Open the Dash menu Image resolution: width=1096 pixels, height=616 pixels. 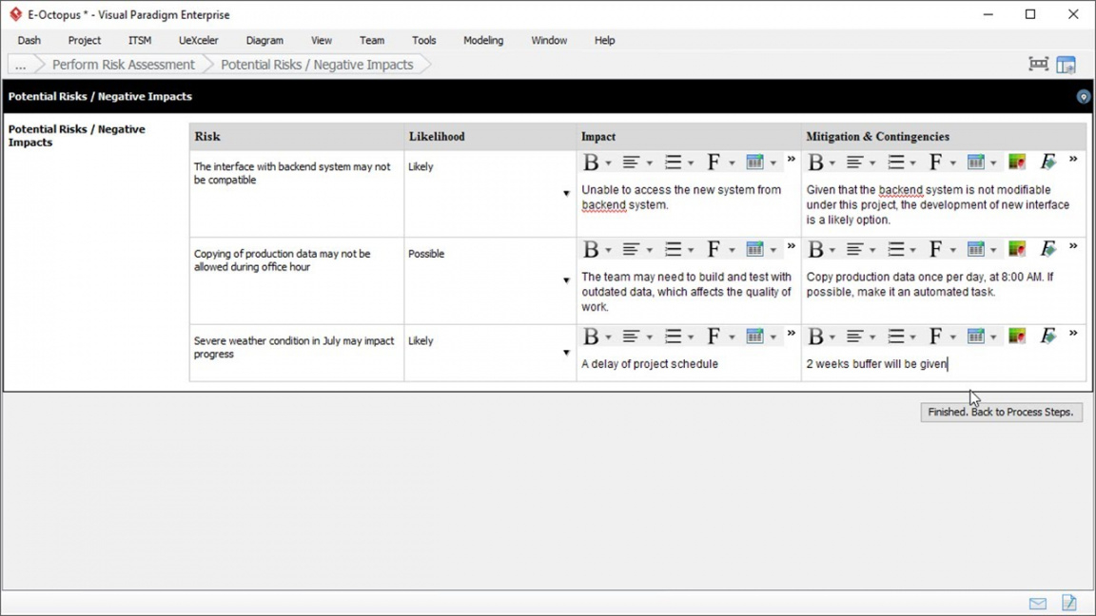tap(29, 41)
